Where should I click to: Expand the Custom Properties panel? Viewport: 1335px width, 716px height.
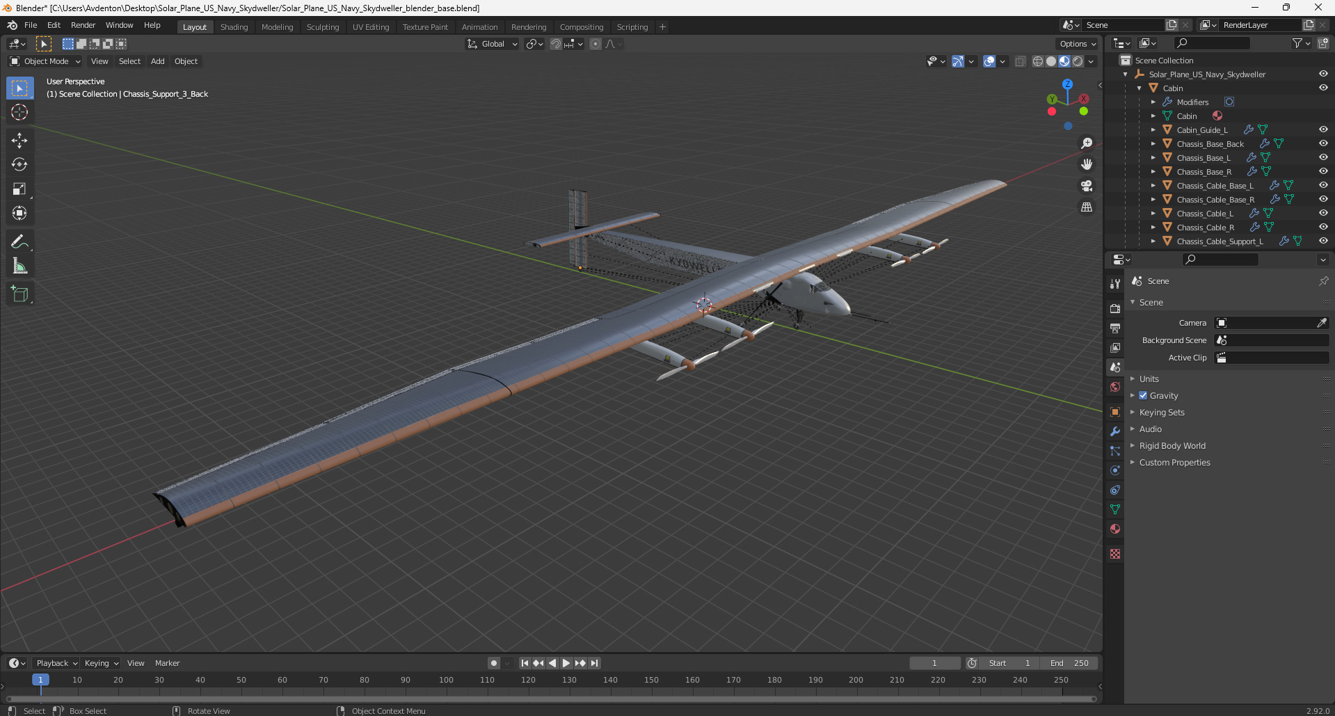[x=1174, y=463]
